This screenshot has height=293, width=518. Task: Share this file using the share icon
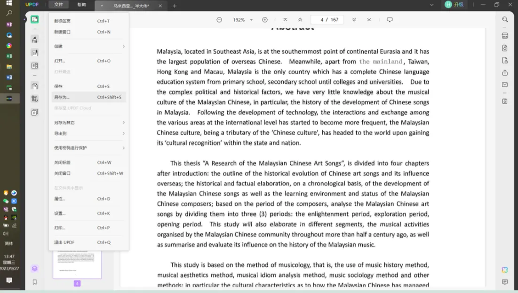pyautogui.click(x=505, y=72)
